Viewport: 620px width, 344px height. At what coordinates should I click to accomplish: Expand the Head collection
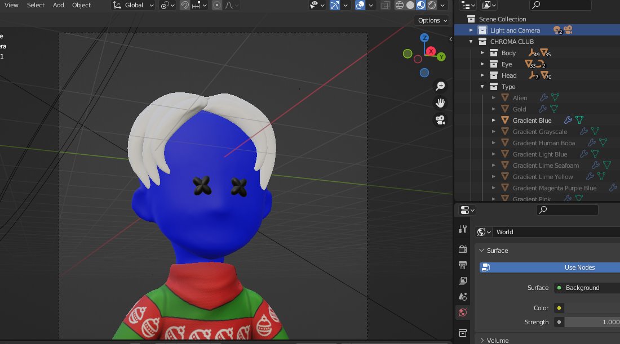click(x=482, y=75)
